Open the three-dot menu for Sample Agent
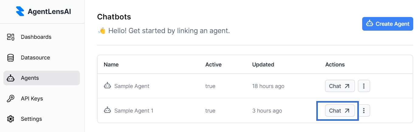The width and height of the screenshot is (419, 132). point(364,86)
